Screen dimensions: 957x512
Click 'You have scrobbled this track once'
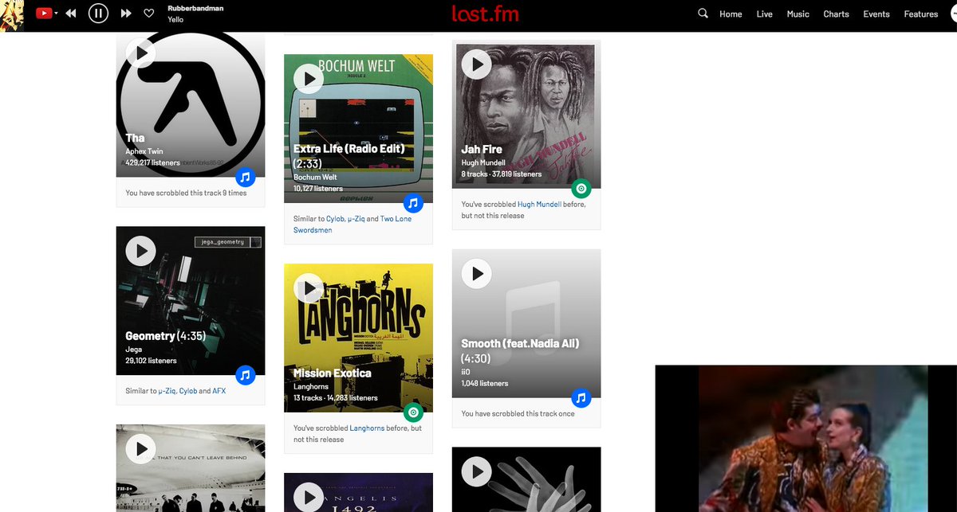tap(518, 413)
